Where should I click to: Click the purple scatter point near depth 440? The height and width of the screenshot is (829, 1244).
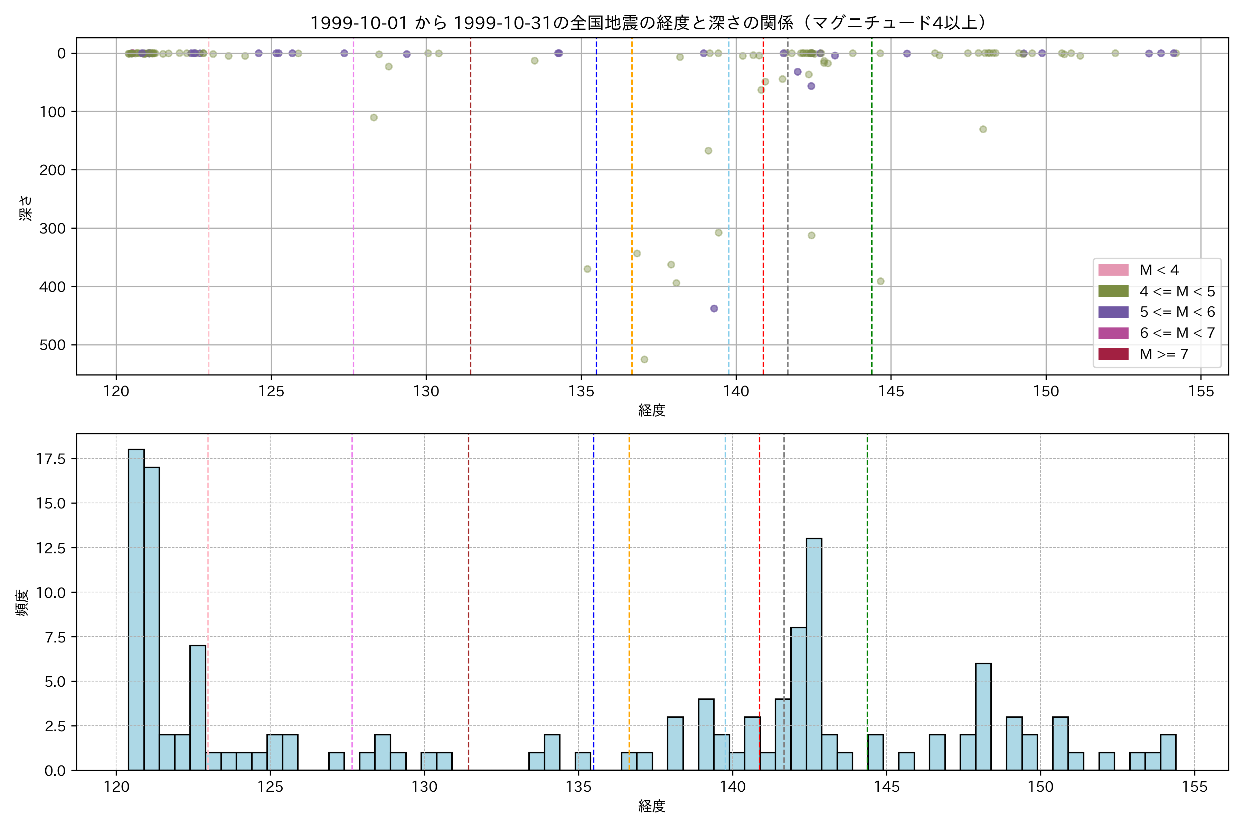(714, 308)
